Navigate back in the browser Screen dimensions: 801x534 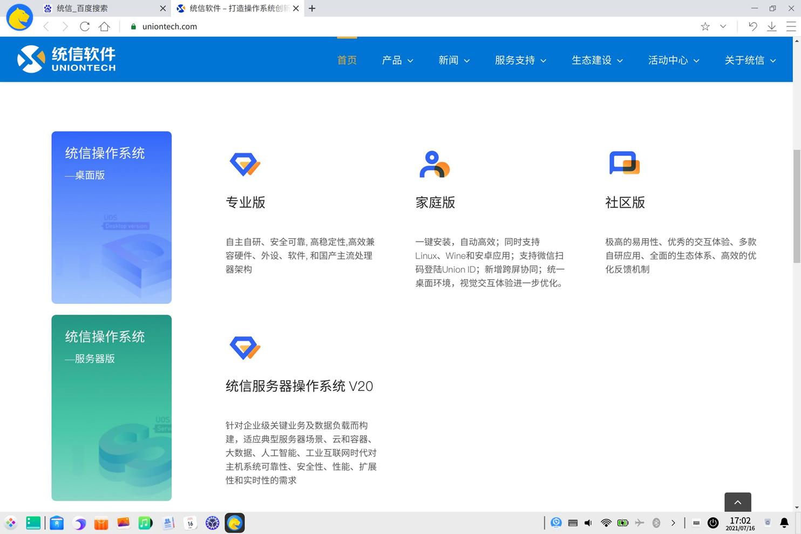46,26
